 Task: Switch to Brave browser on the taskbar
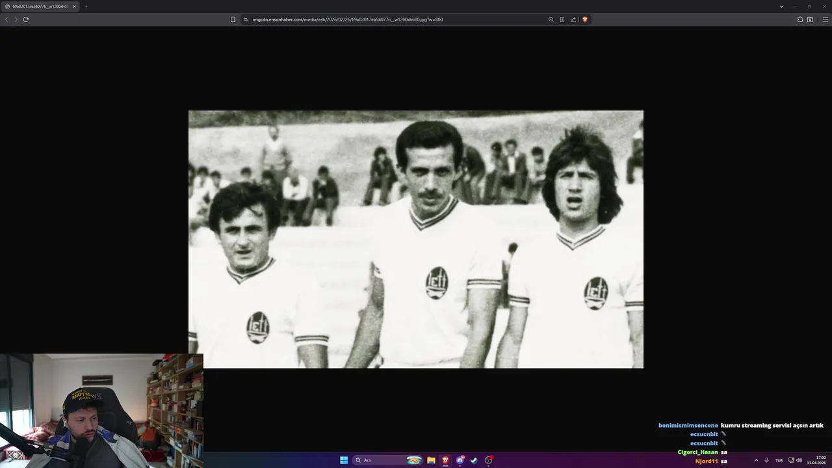[x=445, y=460]
